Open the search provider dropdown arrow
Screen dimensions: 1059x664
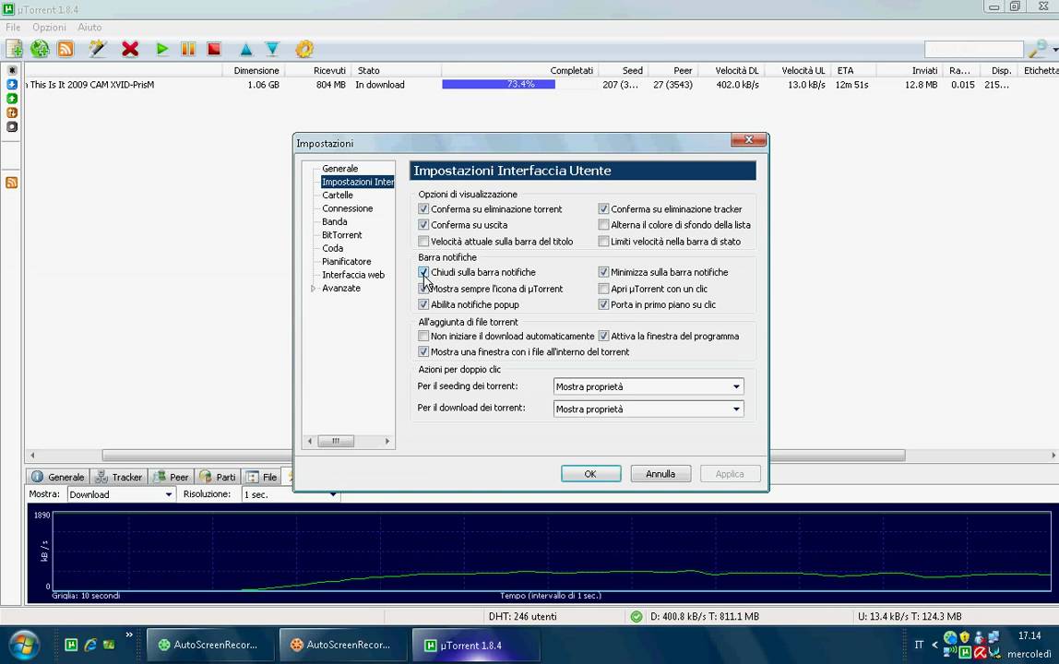(x=1054, y=49)
